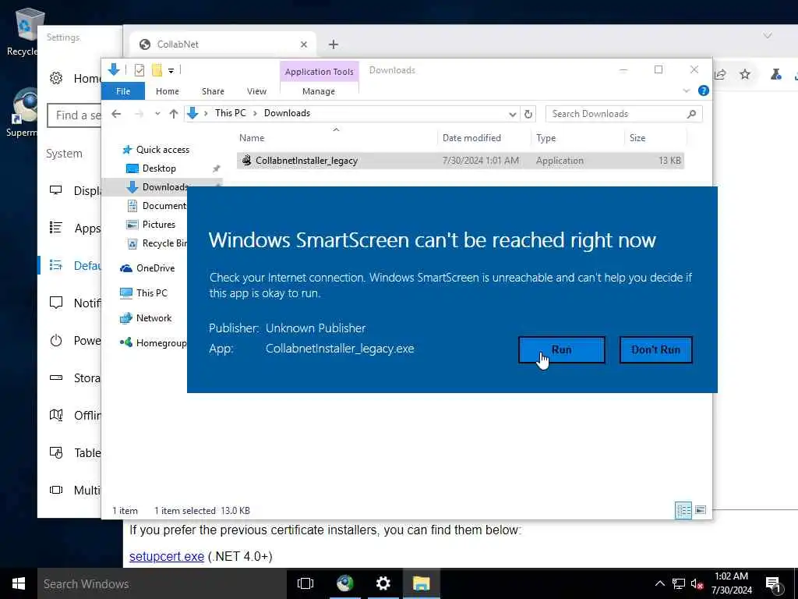This screenshot has height=599, width=798.
Task: Click the New folder quick access icon
Action: click(157, 70)
